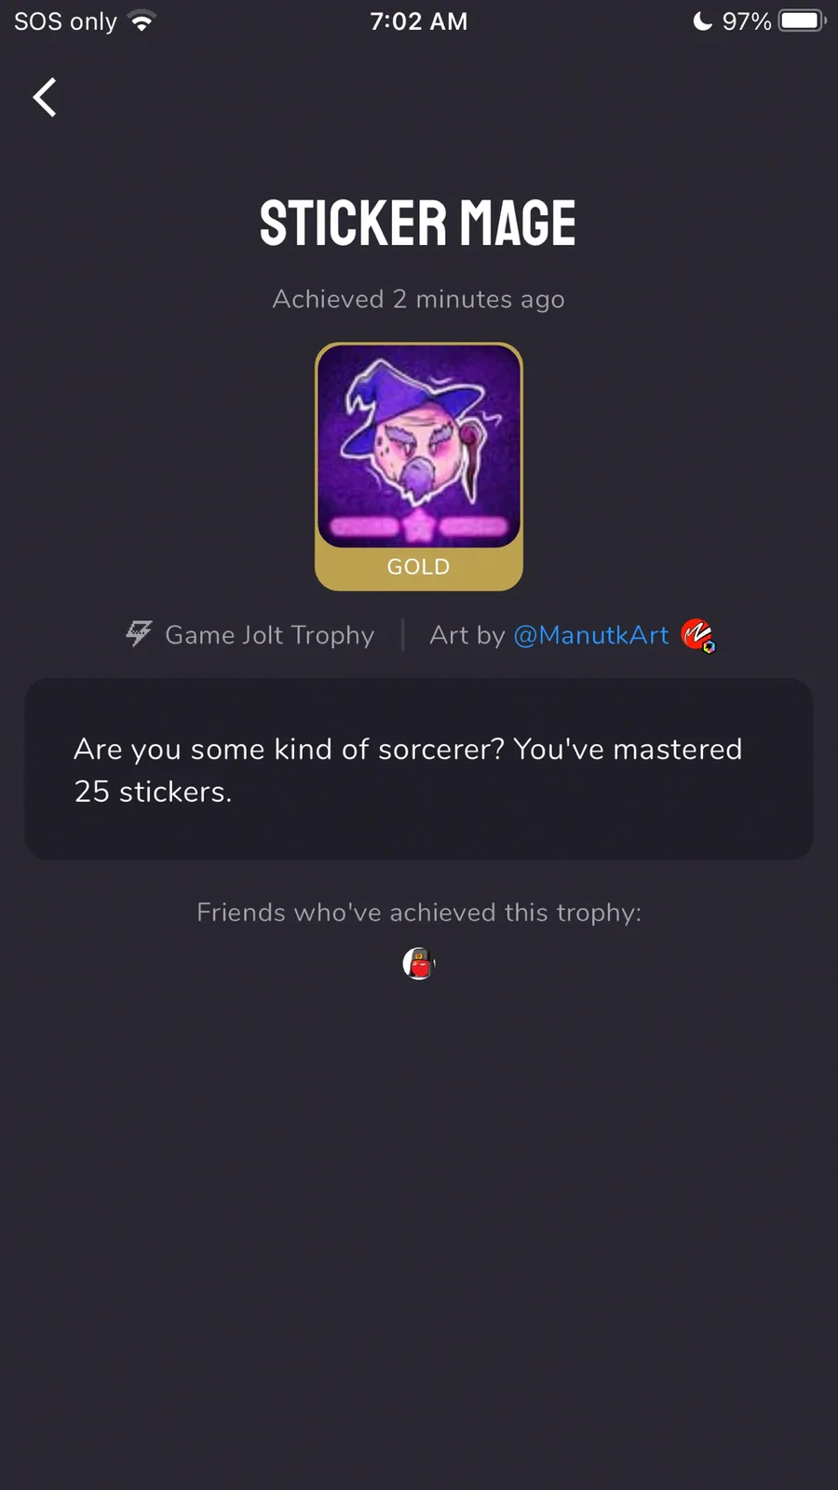This screenshot has height=1490, width=838.
Task: Tap the SOS only carrier text
Action: pos(65,21)
